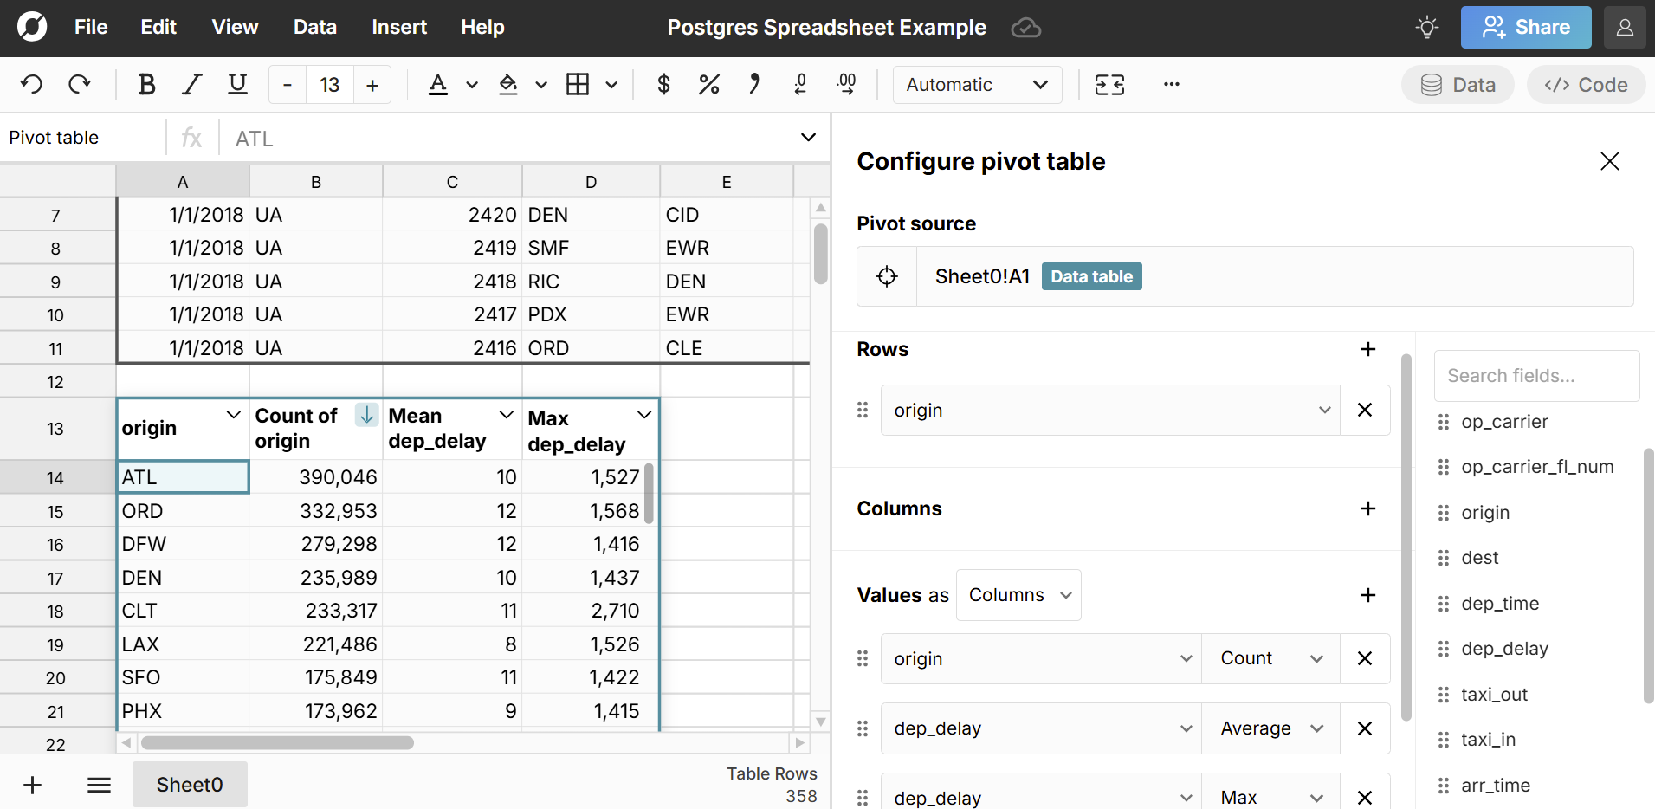Screen dimensions: 1655x809
Task: Apply percent format icon
Action: tap(708, 84)
